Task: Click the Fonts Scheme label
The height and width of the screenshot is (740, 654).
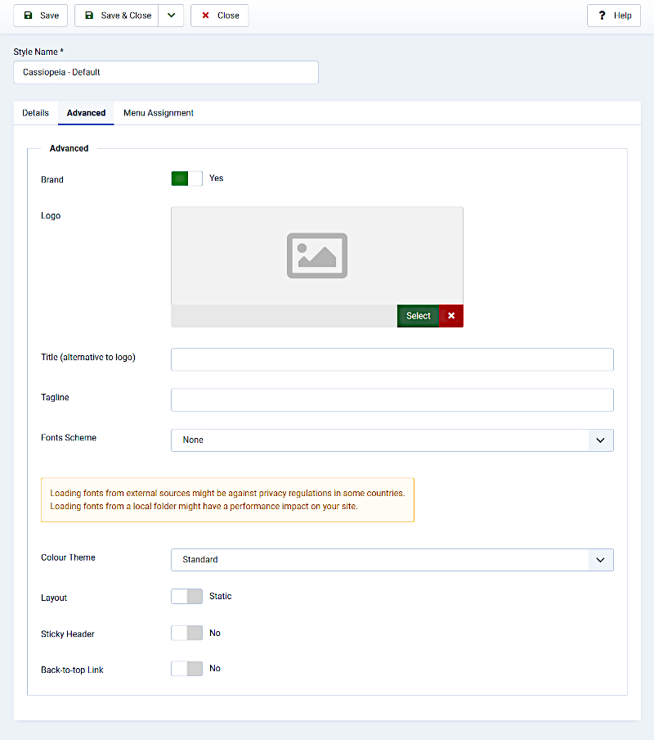Action: click(69, 437)
